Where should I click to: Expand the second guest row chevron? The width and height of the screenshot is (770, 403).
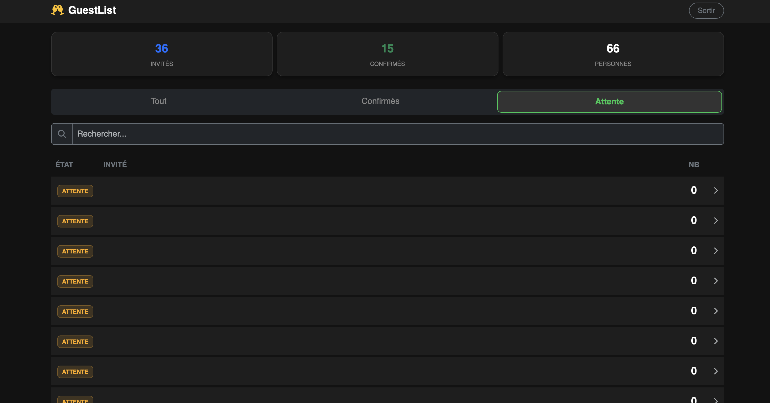tap(715, 221)
